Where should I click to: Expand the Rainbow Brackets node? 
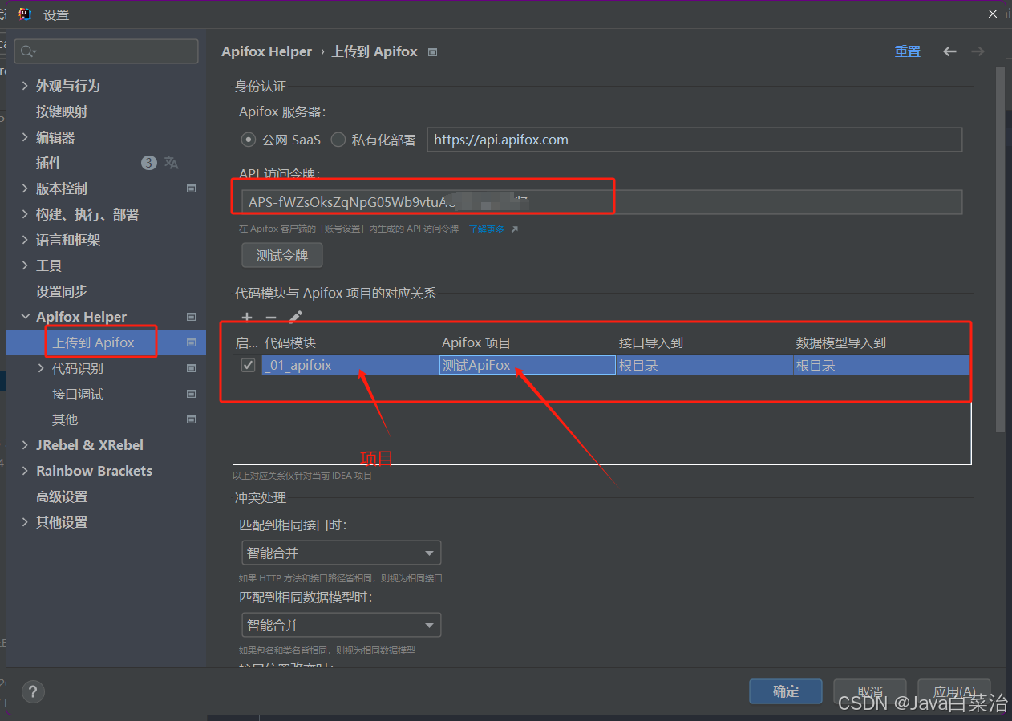25,471
